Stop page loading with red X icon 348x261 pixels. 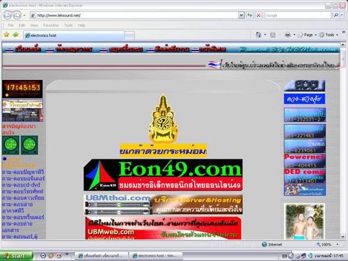tap(258, 15)
